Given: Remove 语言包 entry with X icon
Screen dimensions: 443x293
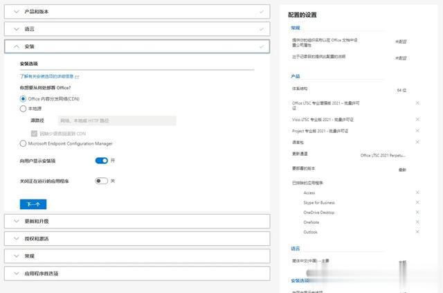Looking at the screenshot, I should [x=417, y=142].
